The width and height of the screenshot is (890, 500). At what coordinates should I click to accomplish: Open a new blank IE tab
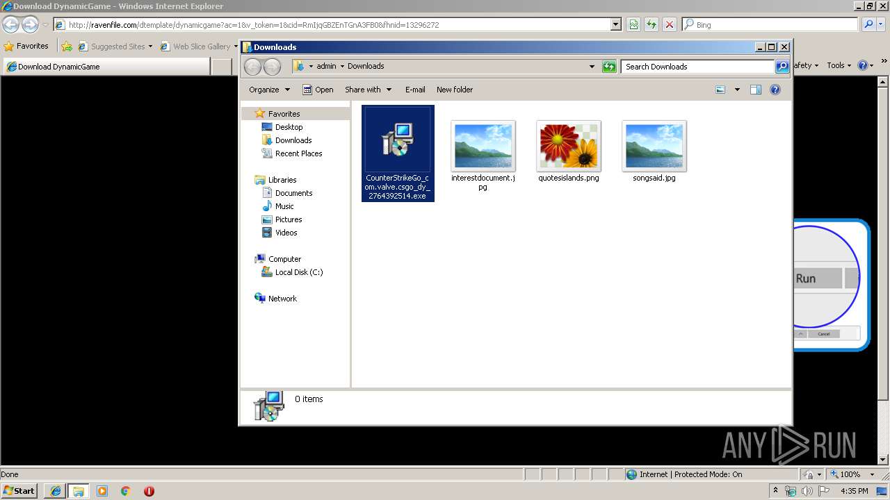pos(222,67)
